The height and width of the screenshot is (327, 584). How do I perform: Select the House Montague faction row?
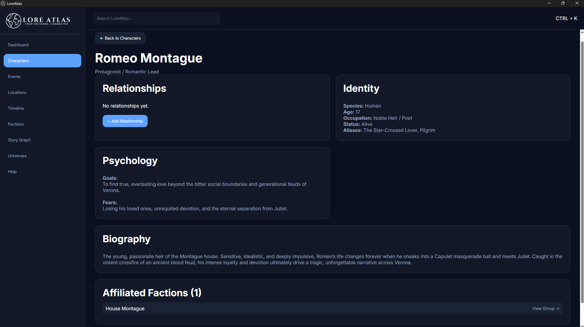pos(332,308)
